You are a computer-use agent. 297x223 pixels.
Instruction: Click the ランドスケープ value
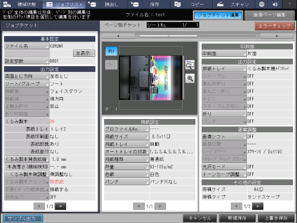tap(264, 197)
